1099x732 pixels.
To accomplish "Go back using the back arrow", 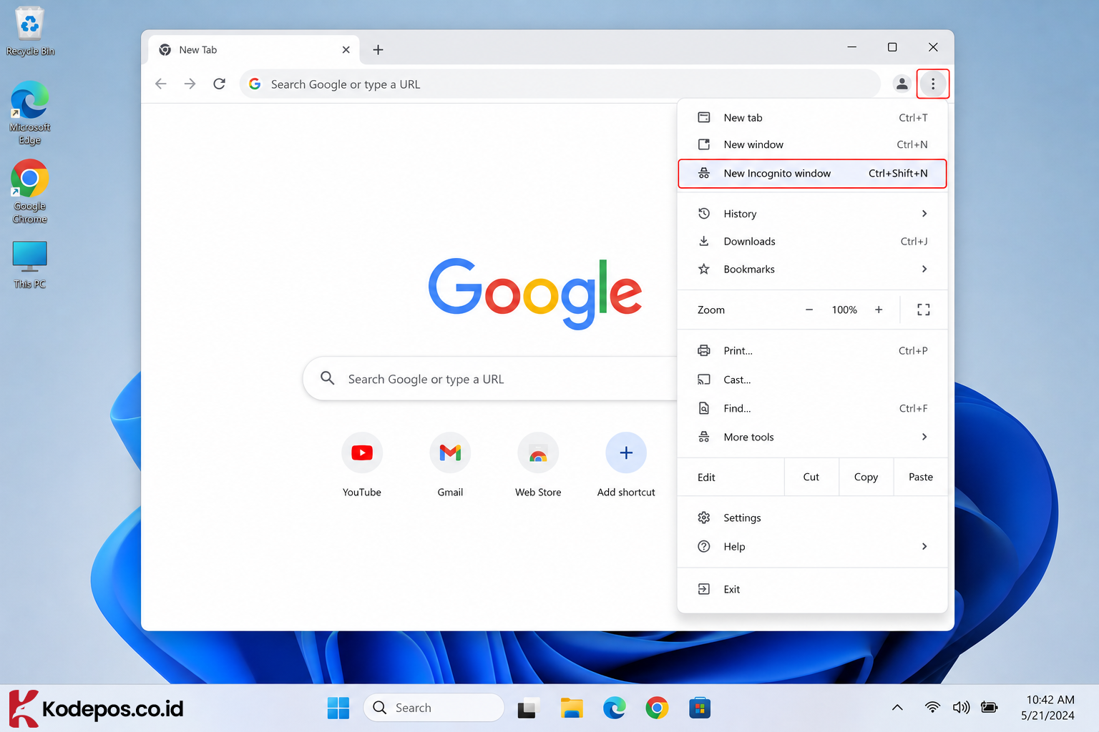I will pyautogui.click(x=161, y=84).
